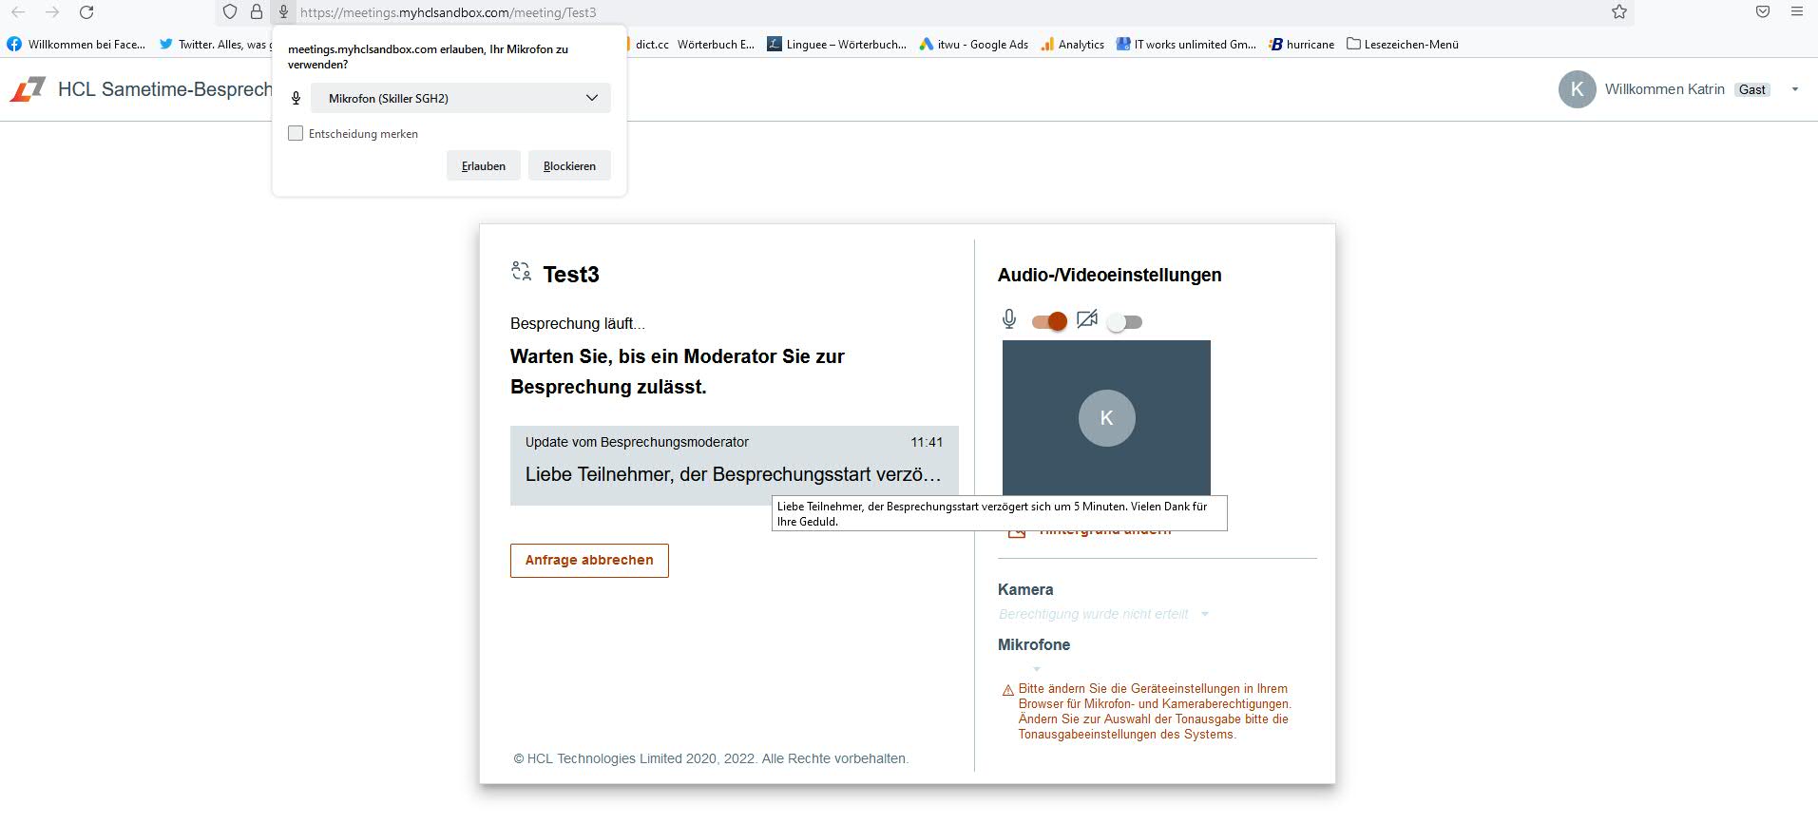This screenshot has height=824, width=1818.
Task: Click the browser forward arrow
Action: [x=52, y=12]
